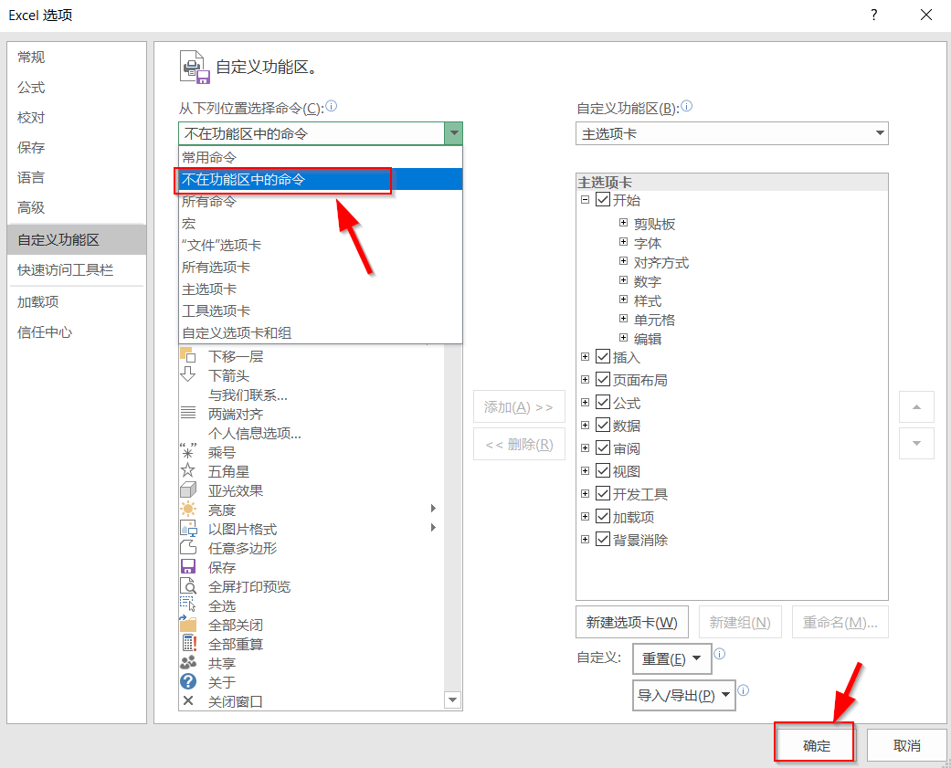
Task: Collapse the 开始 tab node
Action: pyautogui.click(x=585, y=199)
